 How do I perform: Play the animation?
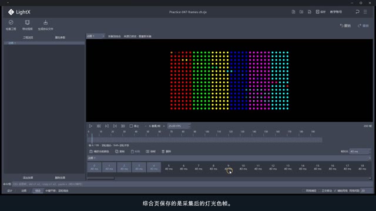(90, 126)
